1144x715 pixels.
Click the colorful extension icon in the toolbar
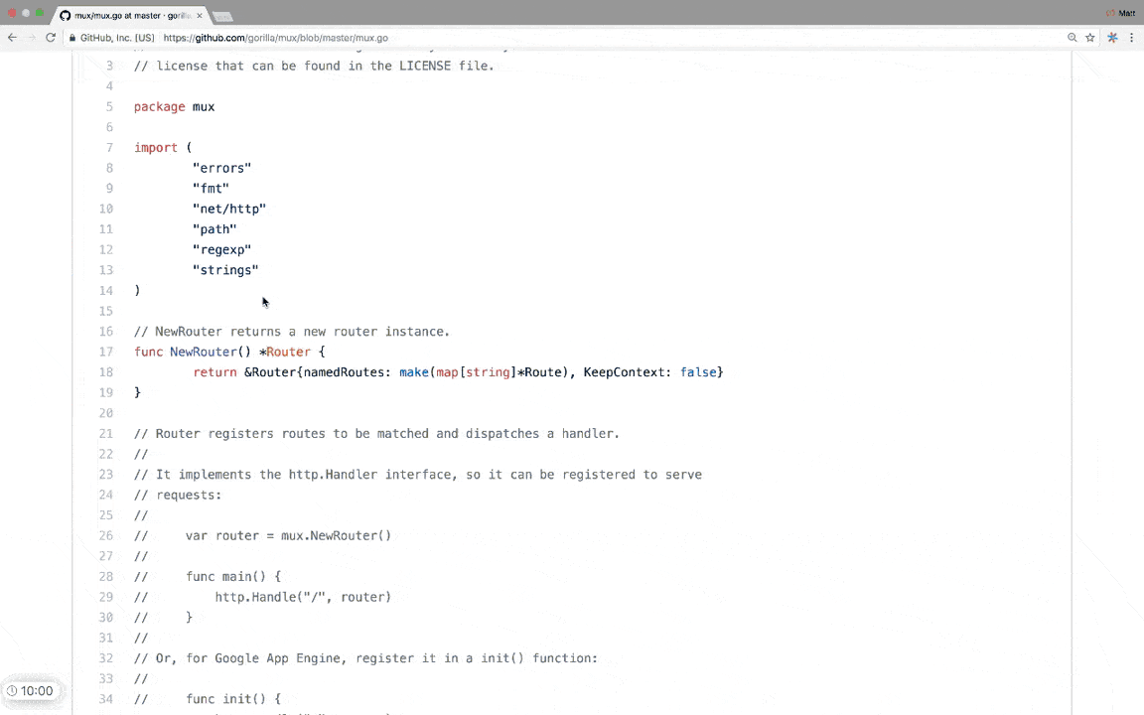pos(1112,37)
